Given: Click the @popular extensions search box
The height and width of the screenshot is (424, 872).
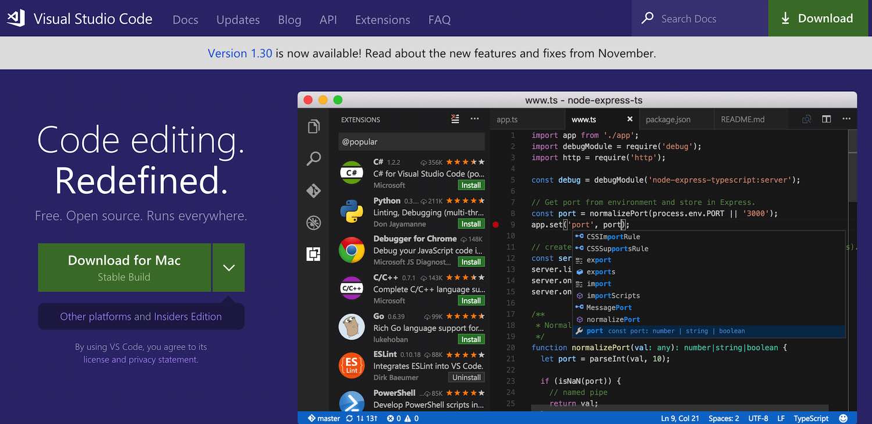Looking at the screenshot, I should pyautogui.click(x=412, y=142).
